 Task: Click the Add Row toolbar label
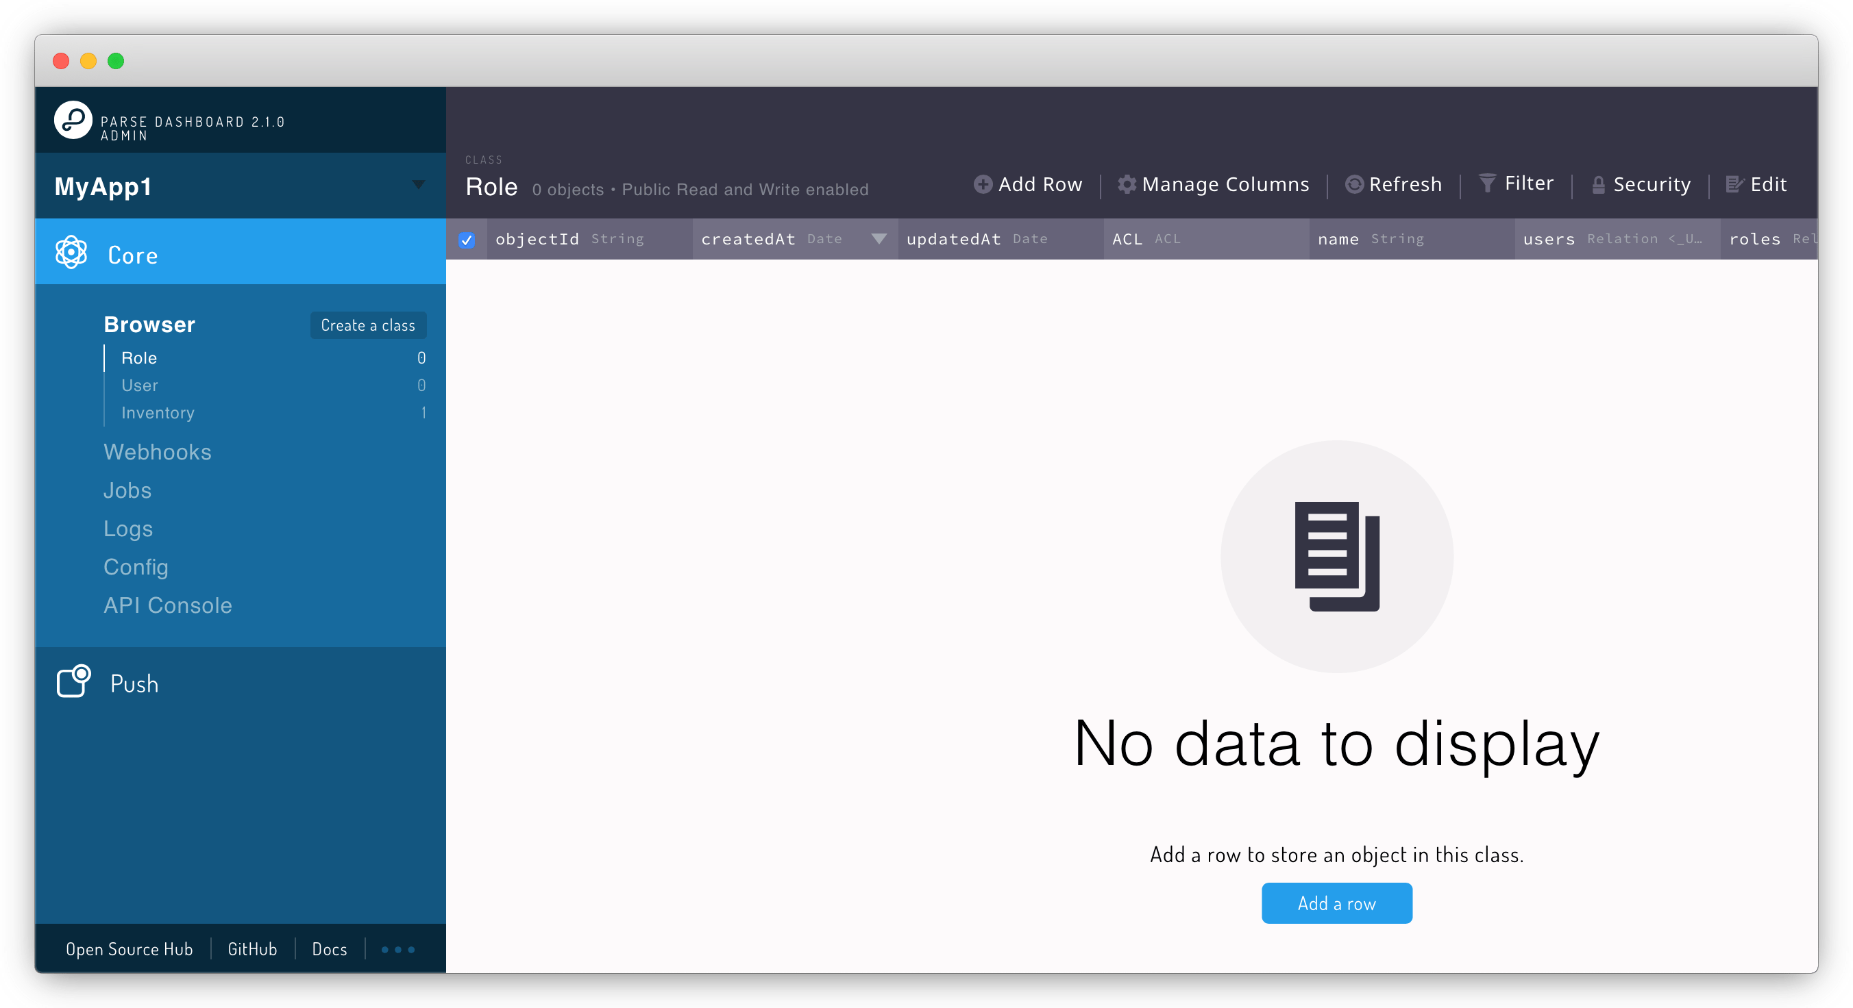[x=1040, y=185]
